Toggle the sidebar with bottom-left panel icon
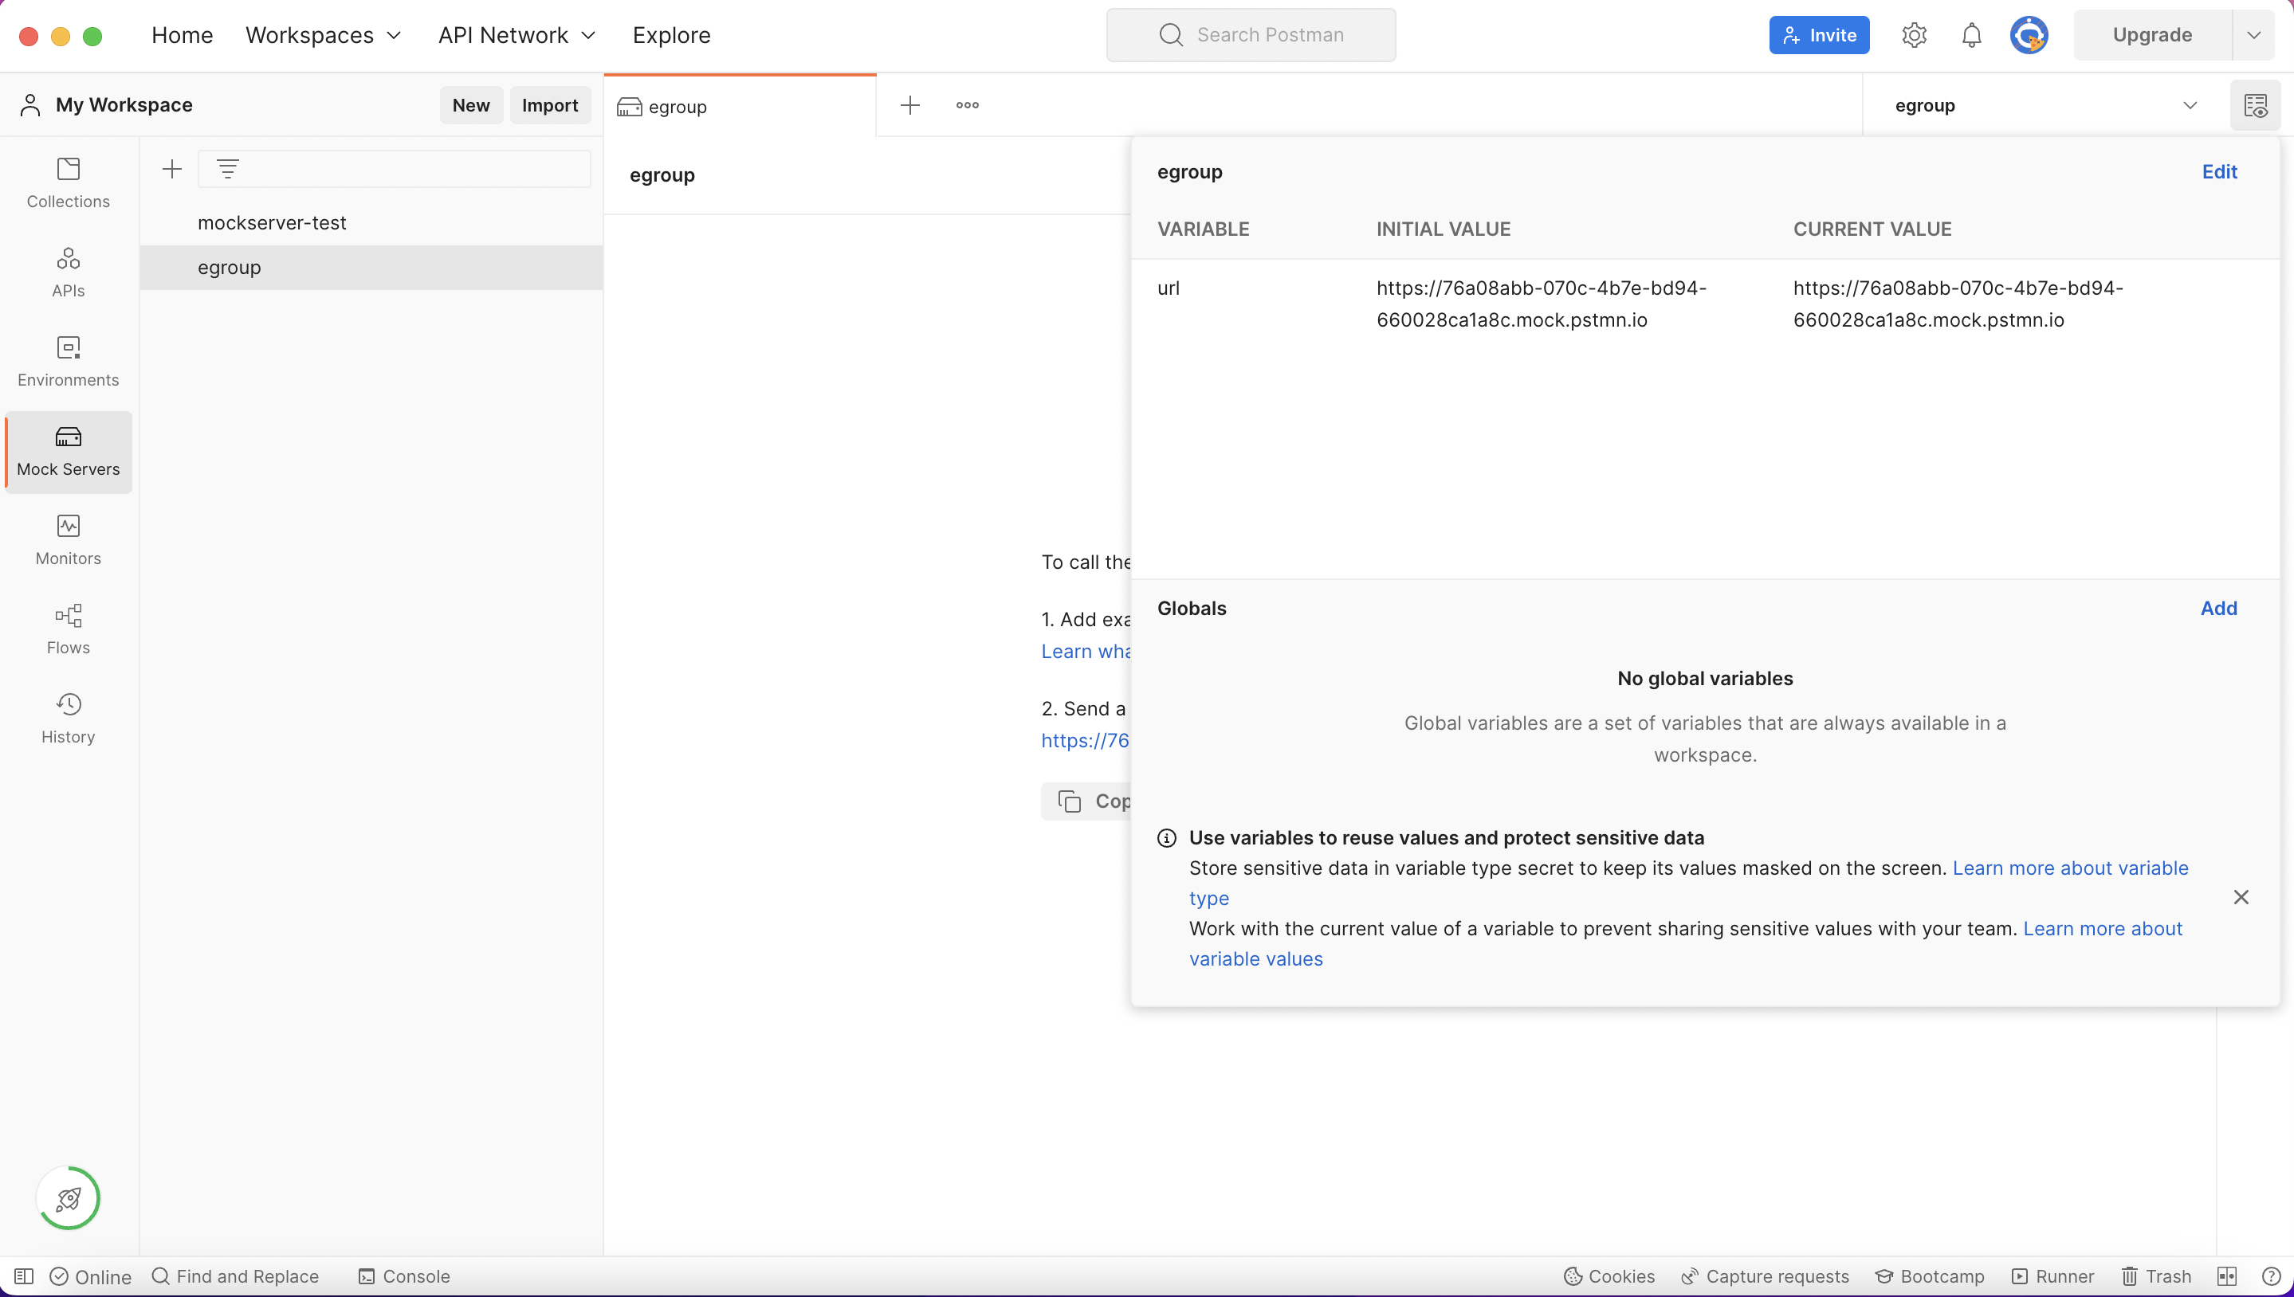This screenshot has height=1297, width=2294. point(24,1275)
